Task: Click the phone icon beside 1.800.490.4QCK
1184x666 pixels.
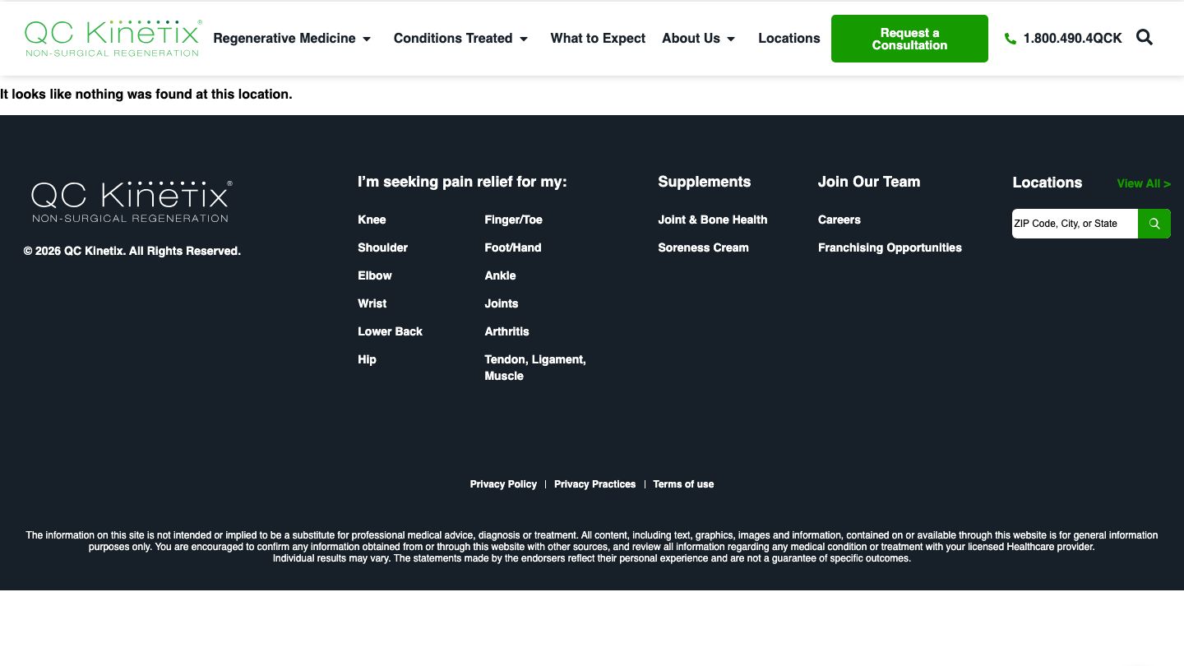Action: (1011, 39)
